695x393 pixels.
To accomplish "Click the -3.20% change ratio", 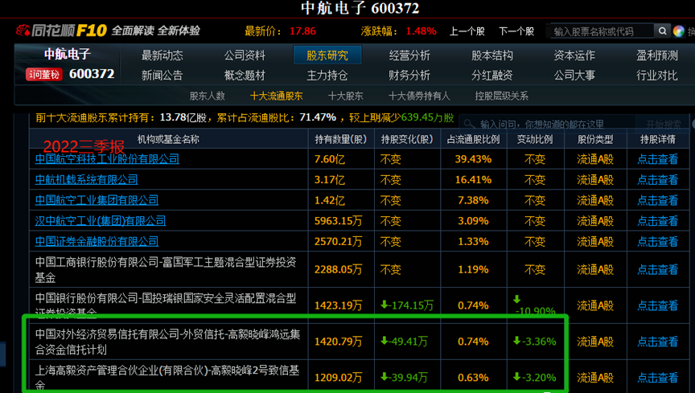I will (x=535, y=378).
